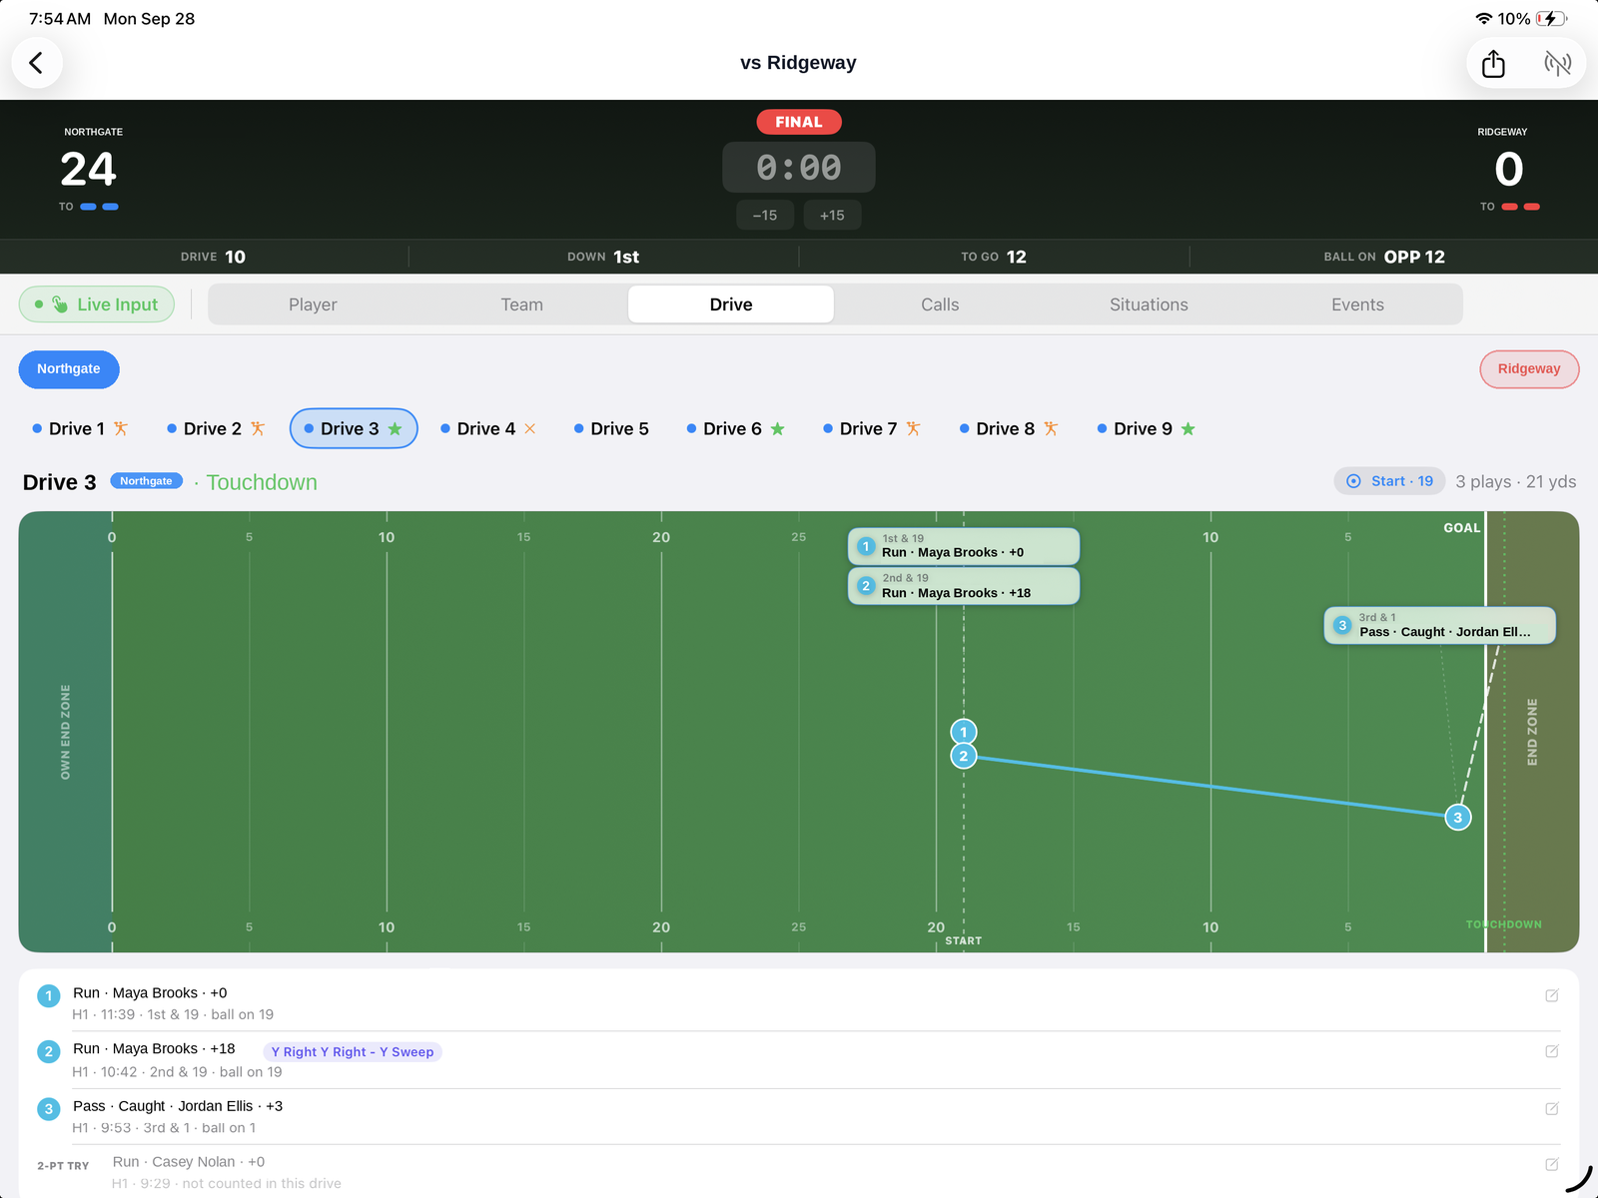Tap Northgate score 24
Viewport: 1598px width, 1198px height.
point(89,169)
